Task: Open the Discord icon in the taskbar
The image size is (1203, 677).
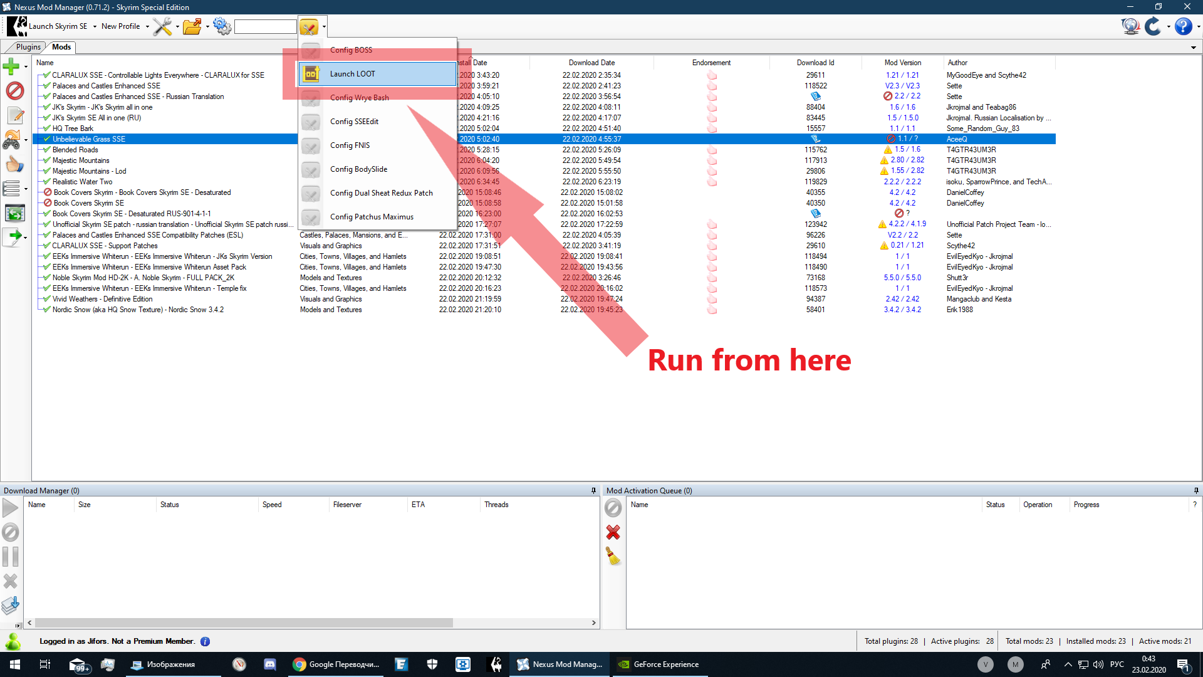Action: (x=270, y=664)
